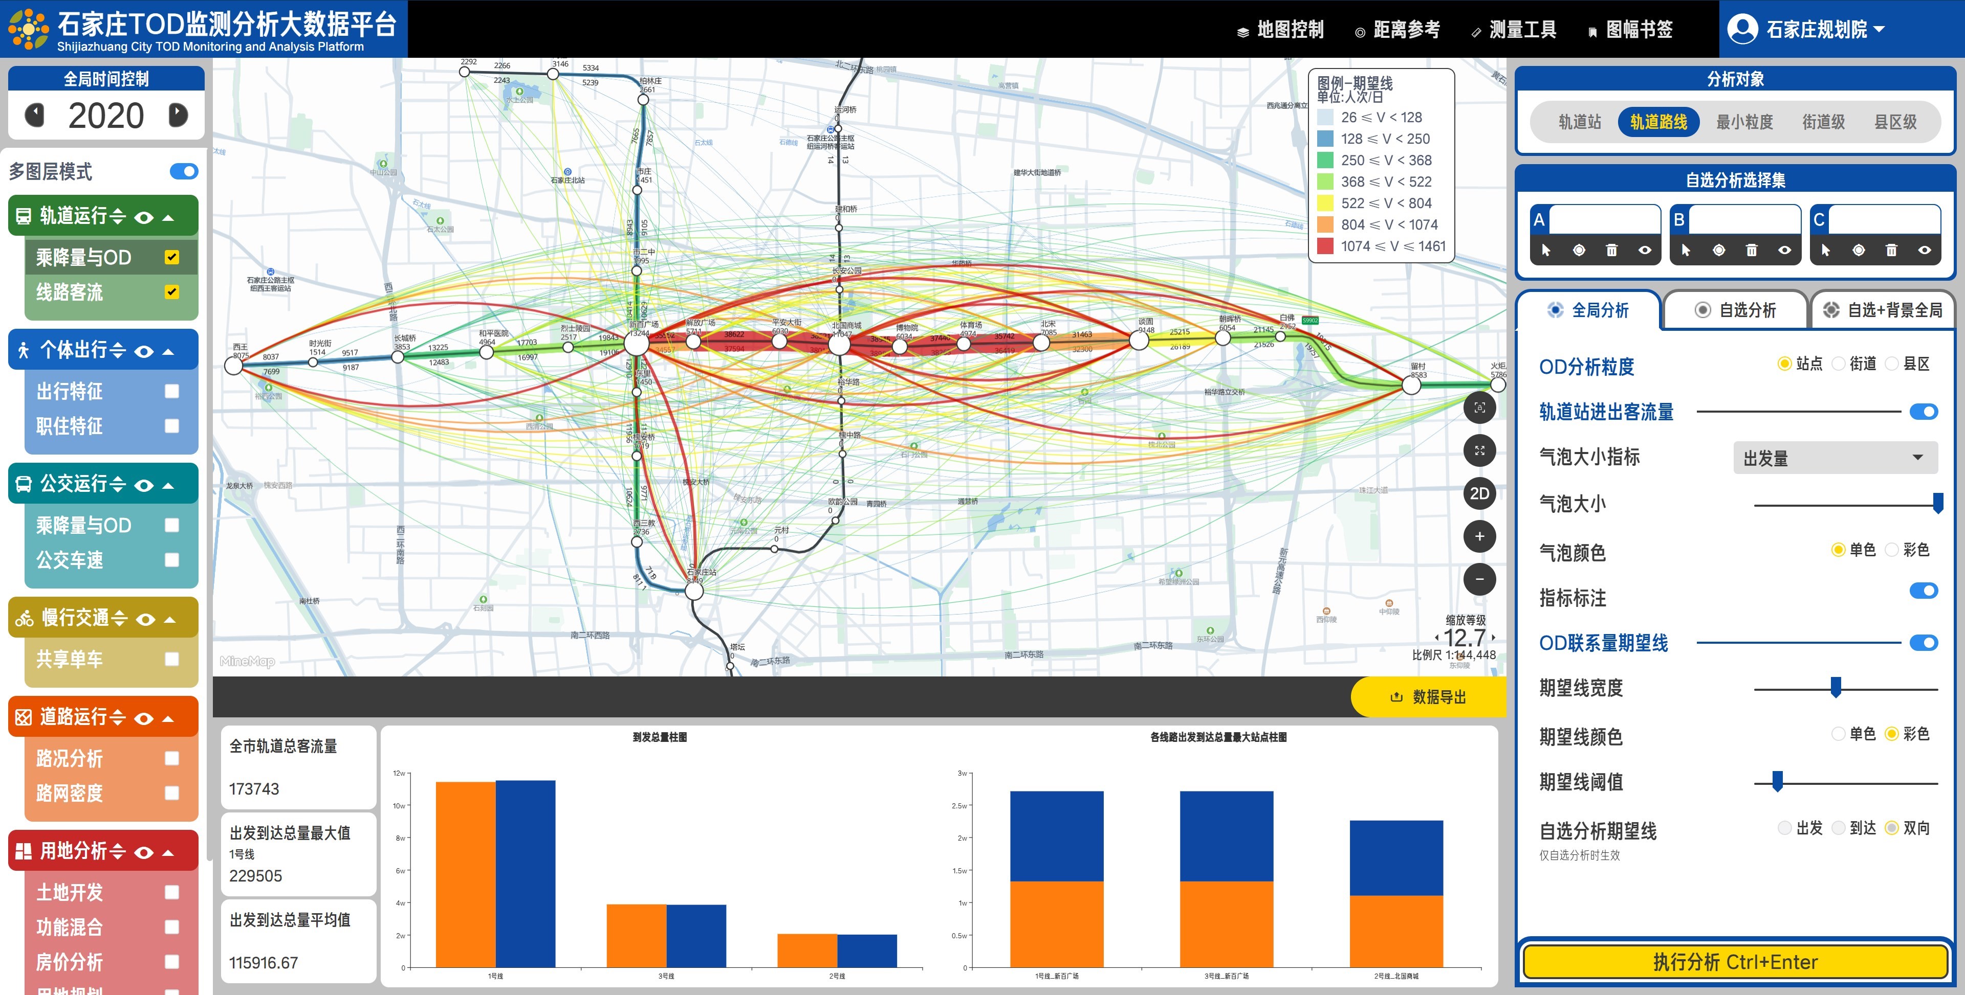Open the 图幅书签 menu
Screen dimensions: 1965x995
point(1630,30)
